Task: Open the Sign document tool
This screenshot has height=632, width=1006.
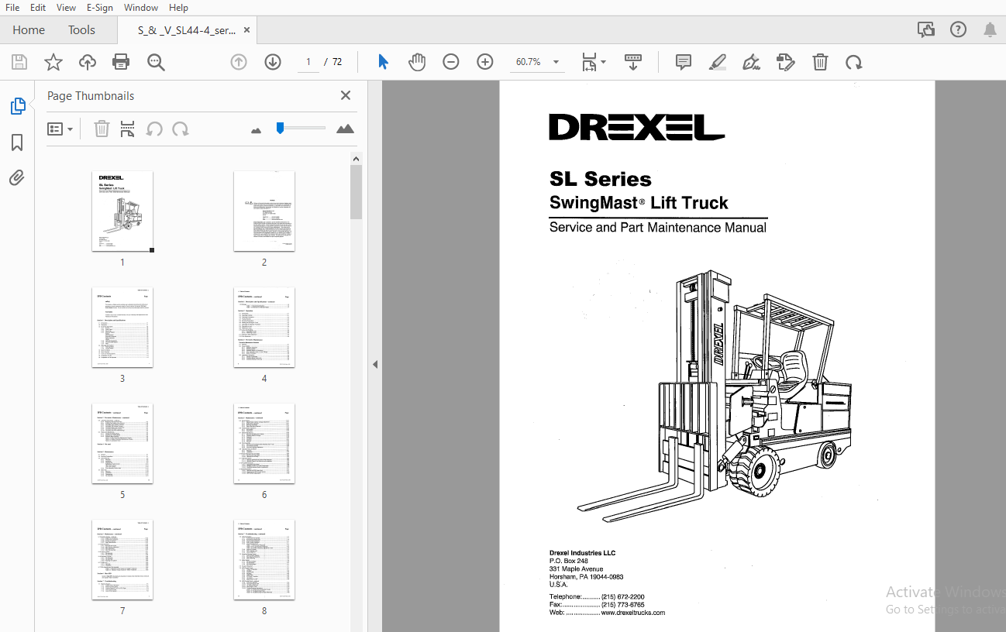Action: click(x=751, y=62)
